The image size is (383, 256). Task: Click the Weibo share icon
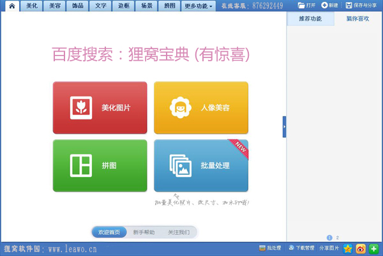coord(361,249)
